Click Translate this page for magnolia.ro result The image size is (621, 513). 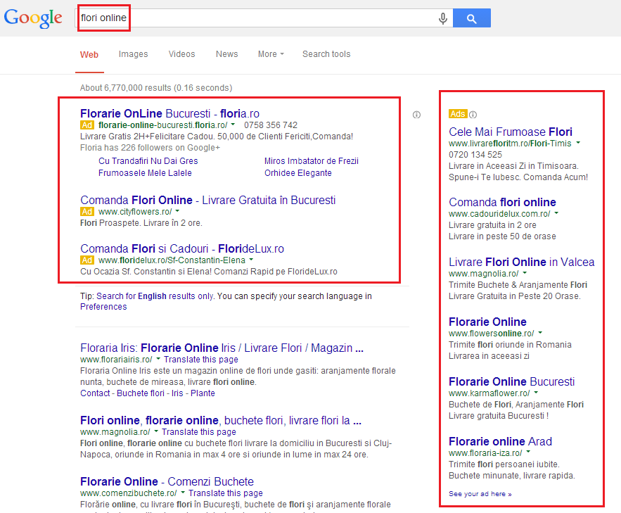point(199,432)
